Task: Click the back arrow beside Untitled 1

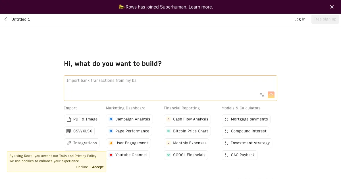Action: click(x=6, y=19)
